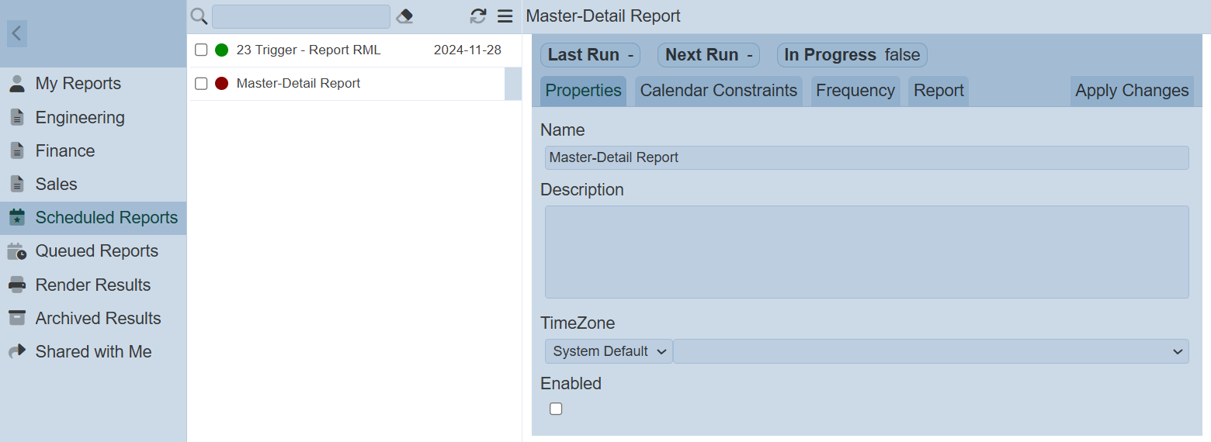
Task: Open the Finance folder link
Action: (x=65, y=151)
